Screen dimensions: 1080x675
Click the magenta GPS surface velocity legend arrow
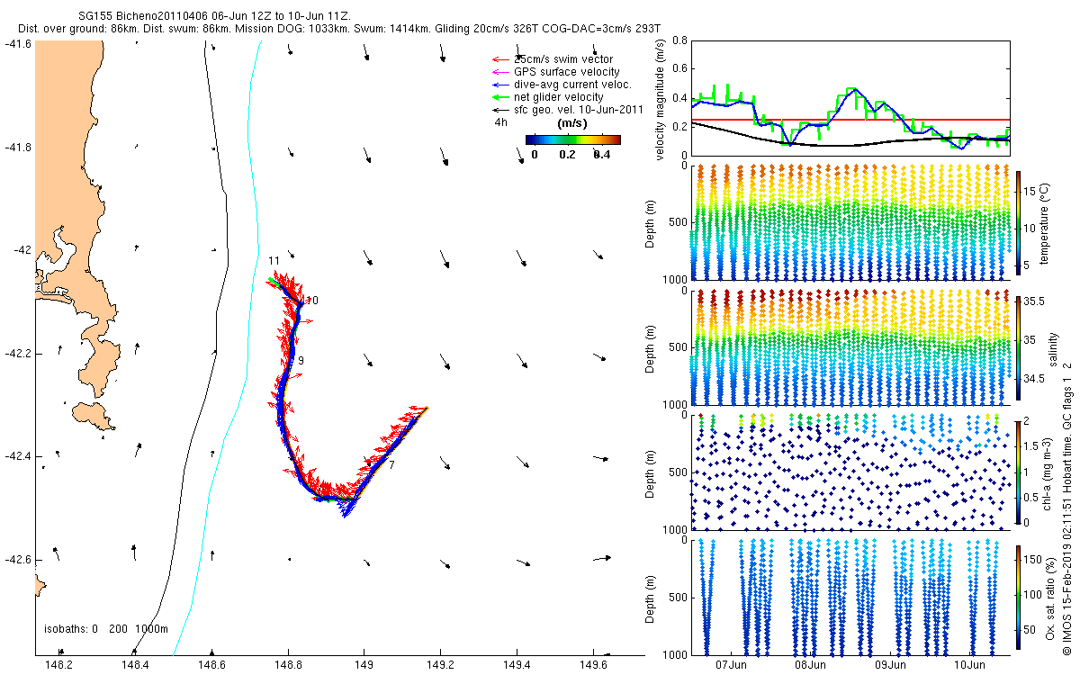500,72
